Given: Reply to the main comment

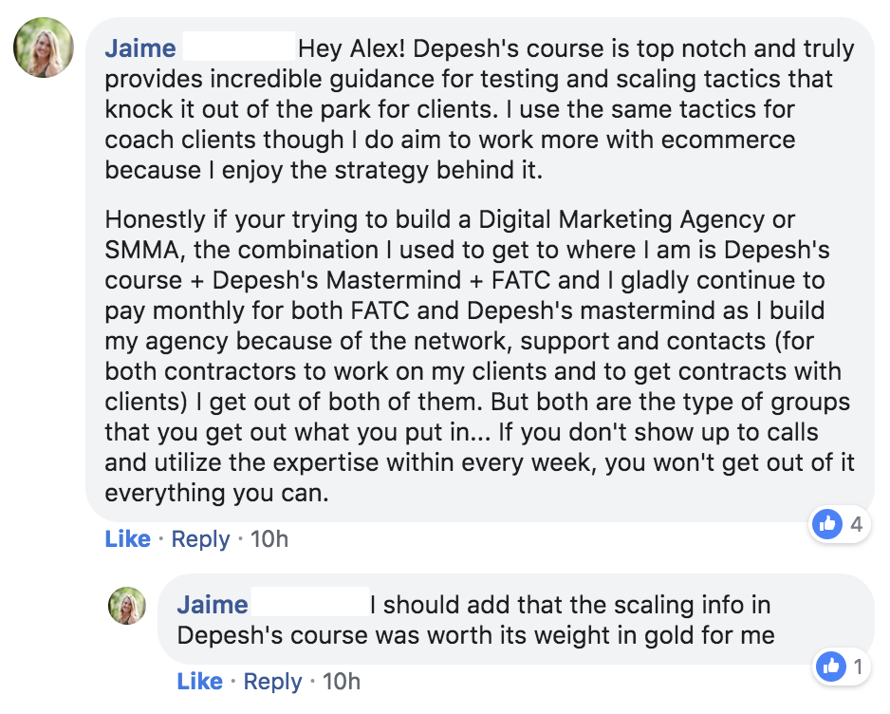Looking at the screenshot, I should click(200, 539).
